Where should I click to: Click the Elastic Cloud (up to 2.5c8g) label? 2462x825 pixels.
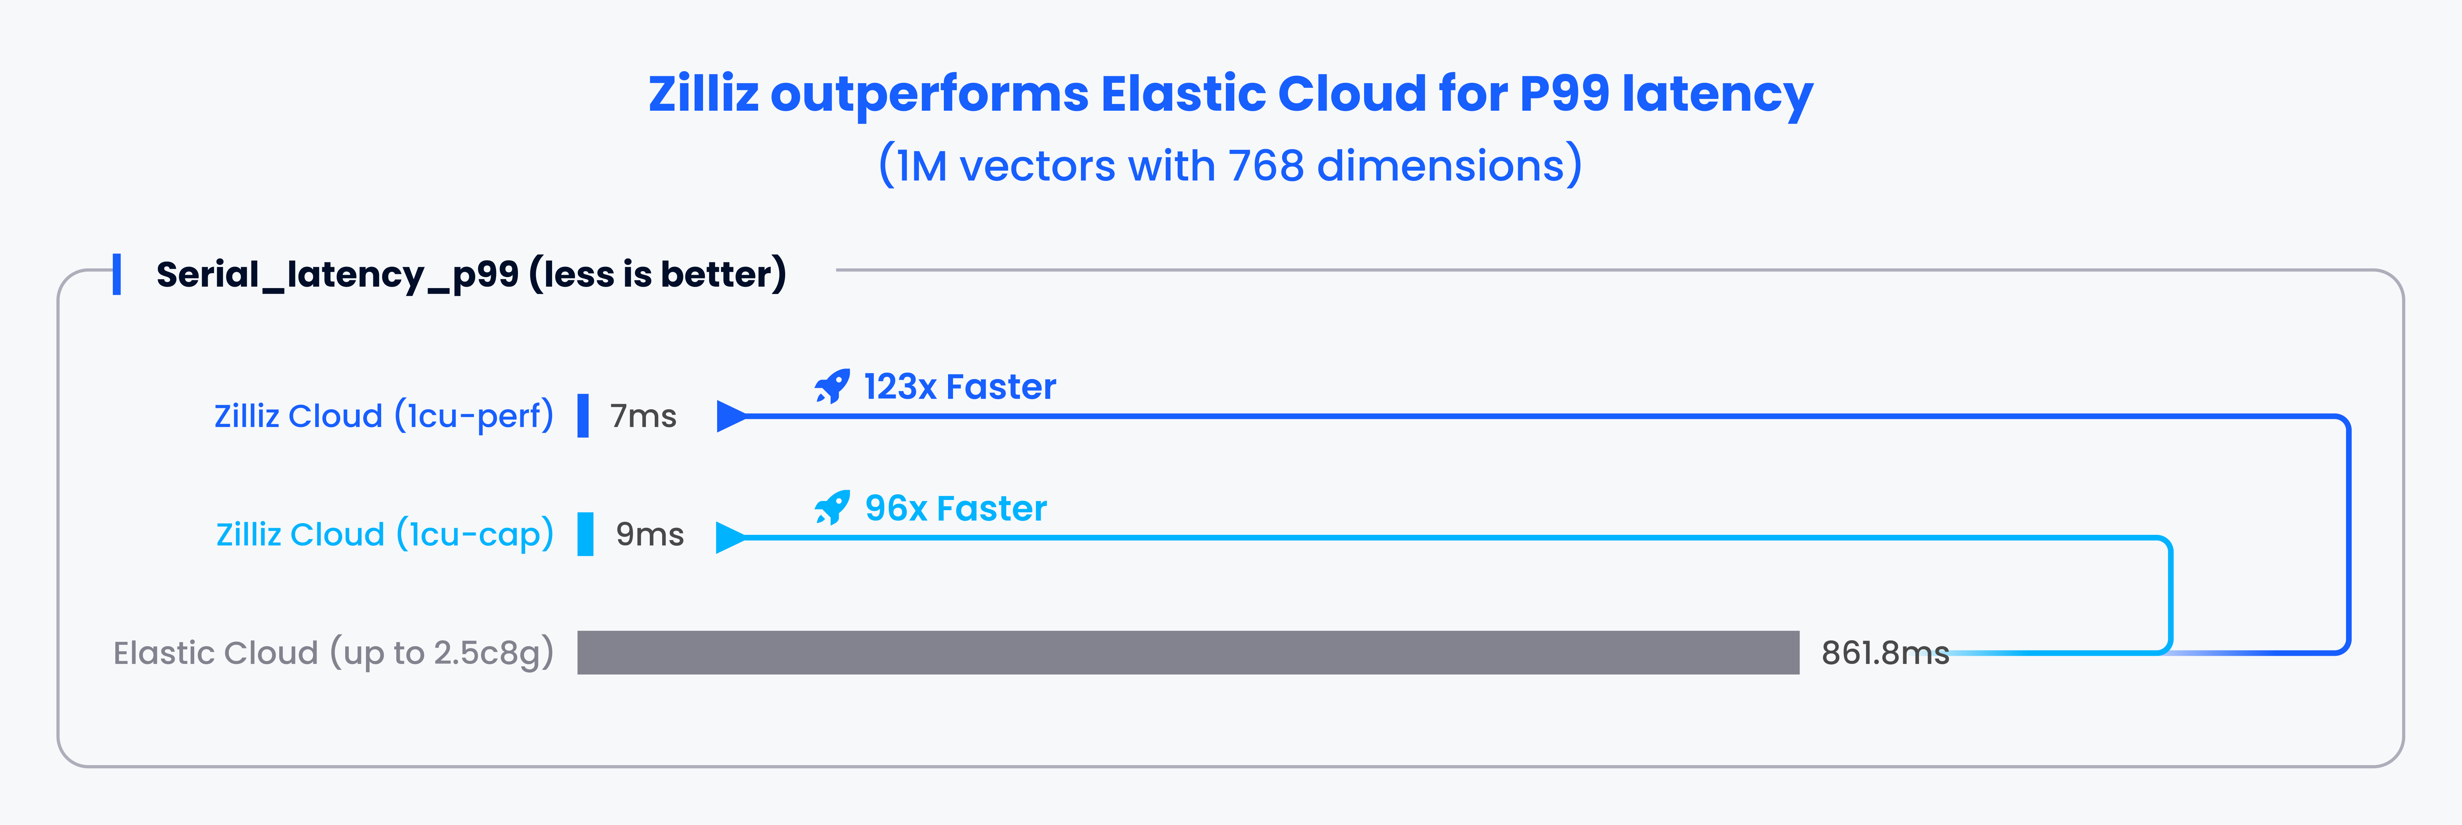(334, 653)
